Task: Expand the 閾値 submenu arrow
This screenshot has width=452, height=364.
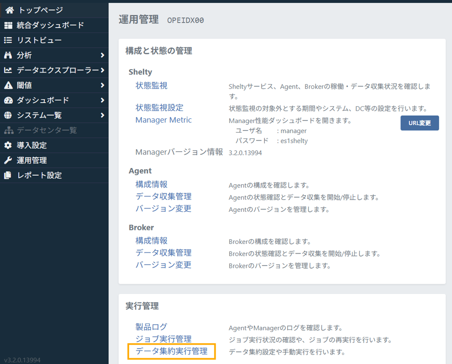Action: tap(103, 85)
